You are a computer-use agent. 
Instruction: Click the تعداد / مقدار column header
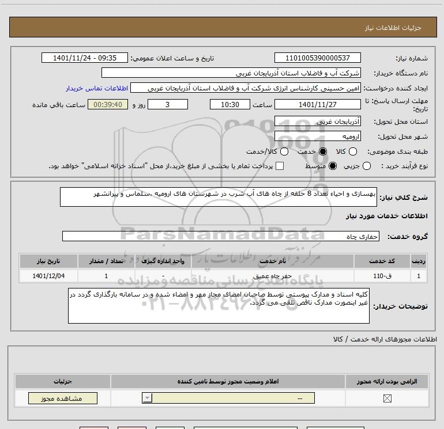[106, 261]
